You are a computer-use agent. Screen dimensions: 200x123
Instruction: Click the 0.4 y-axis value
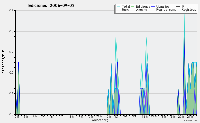click(x=11, y=10)
